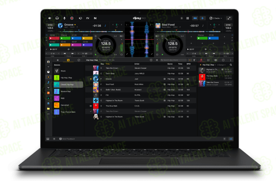Toggle SLIP mode on the left deck
This screenshot has width=276, height=181.
tap(115, 36)
